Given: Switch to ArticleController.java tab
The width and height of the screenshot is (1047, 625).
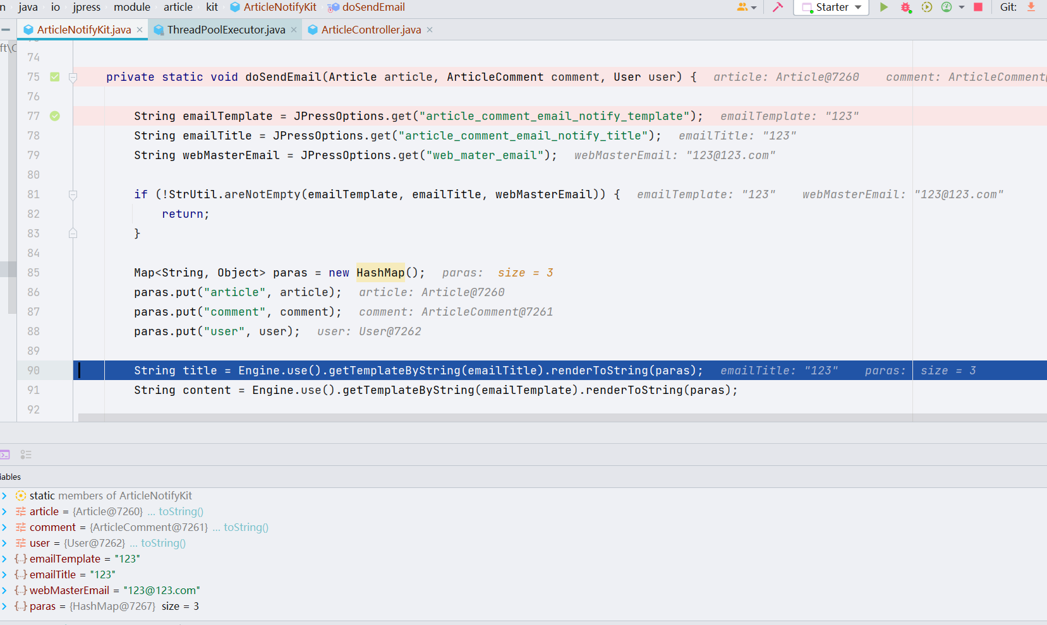Looking at the screenshot, I should click(x=370, y=30).
